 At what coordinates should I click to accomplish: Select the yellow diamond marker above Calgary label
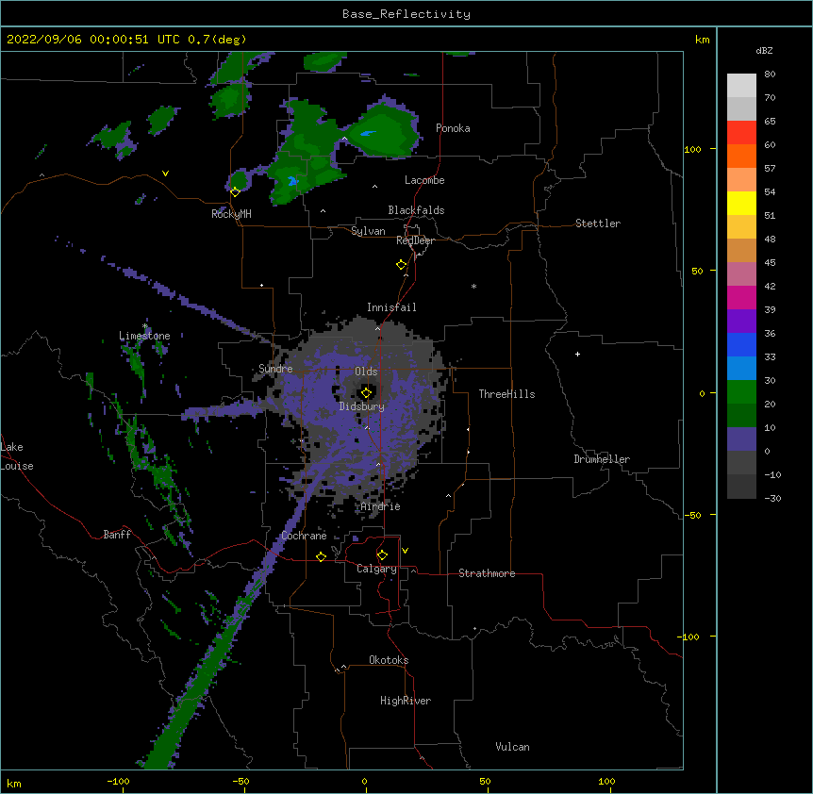pyautogui.click(x=382, y=555)
